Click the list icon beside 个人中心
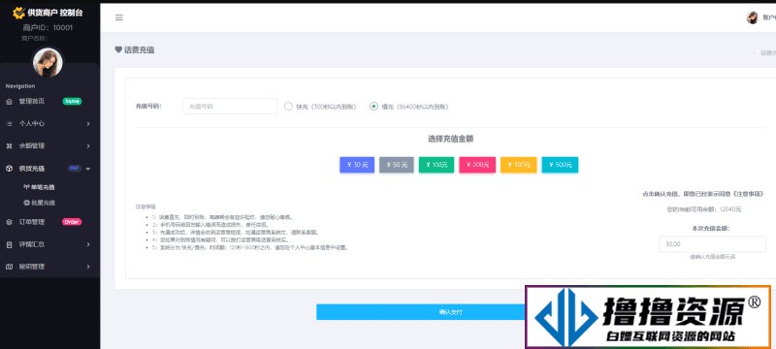776x349 pixels. [x=9, y=123]
